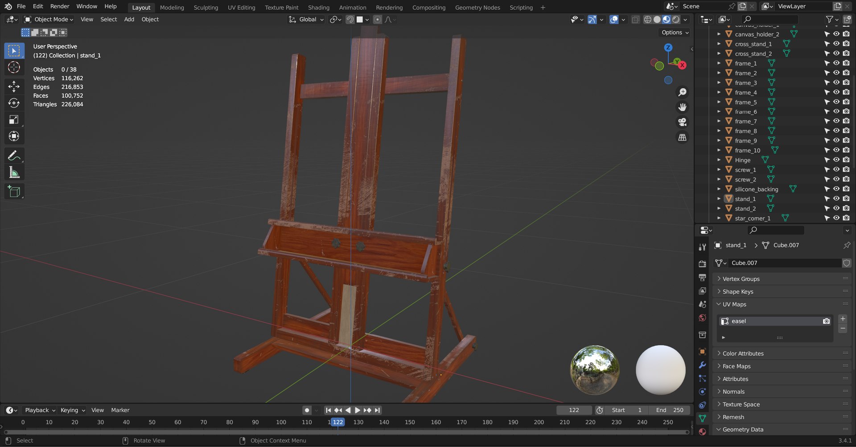The image size is (856, 447).
Task: Open the Object properties tab
Action: point(702,352)
